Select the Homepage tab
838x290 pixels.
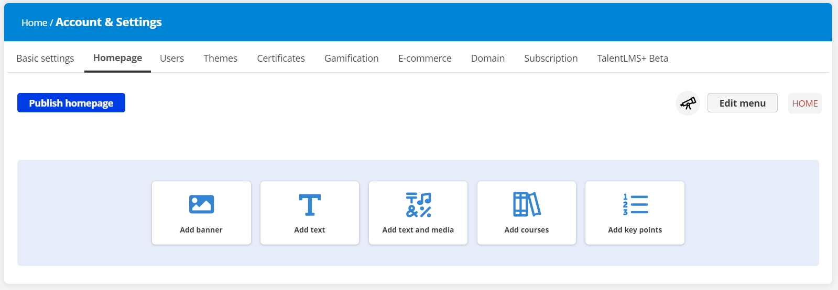117,58
